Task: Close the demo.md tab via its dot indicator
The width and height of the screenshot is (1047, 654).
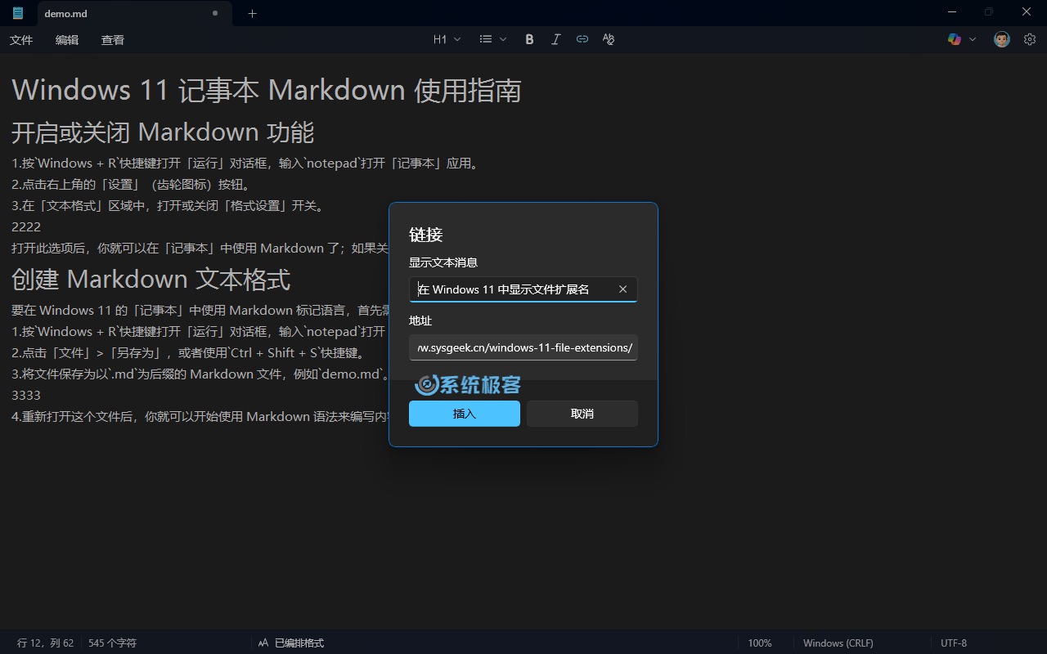Action: click(215, 13)
